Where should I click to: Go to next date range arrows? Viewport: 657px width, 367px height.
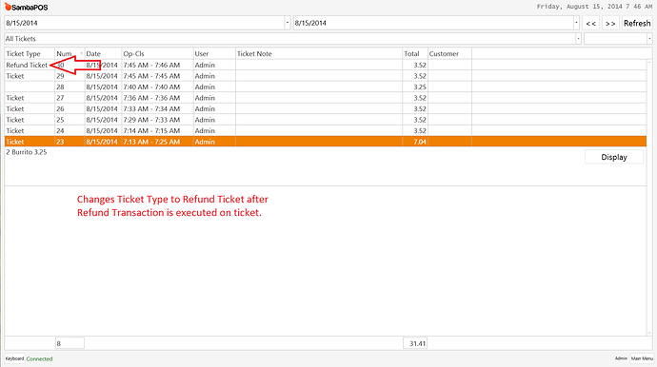(x=610, y=23)
